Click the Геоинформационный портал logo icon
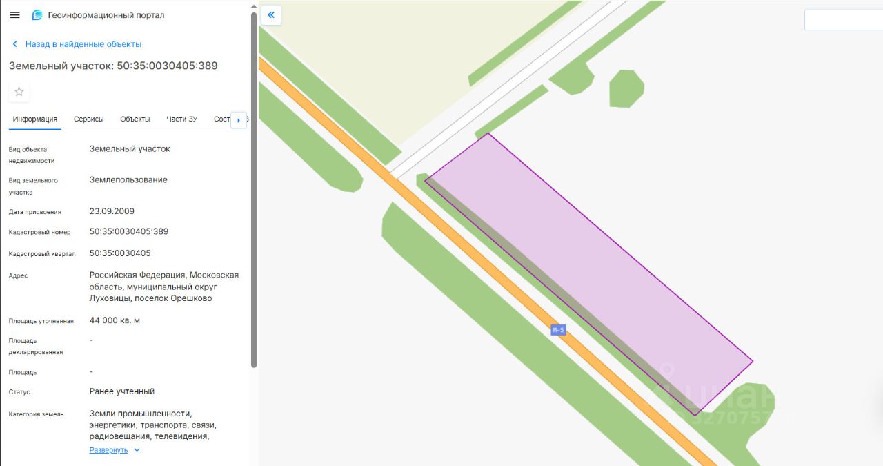Image resolution: width=883 pixels, height=466 pixels. (37, 15)
